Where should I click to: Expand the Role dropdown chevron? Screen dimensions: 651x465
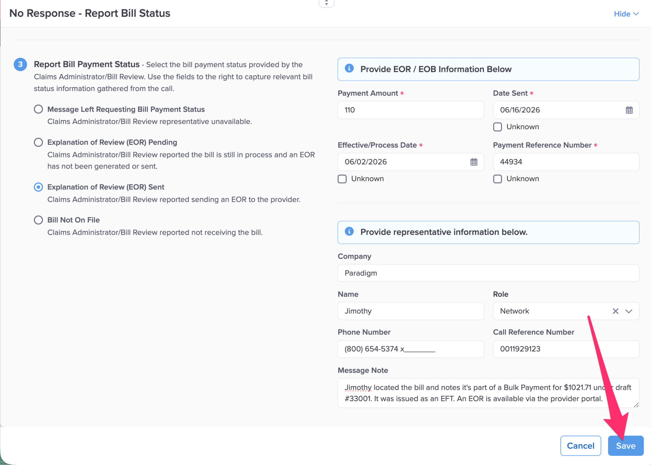(x=628, y=311)
